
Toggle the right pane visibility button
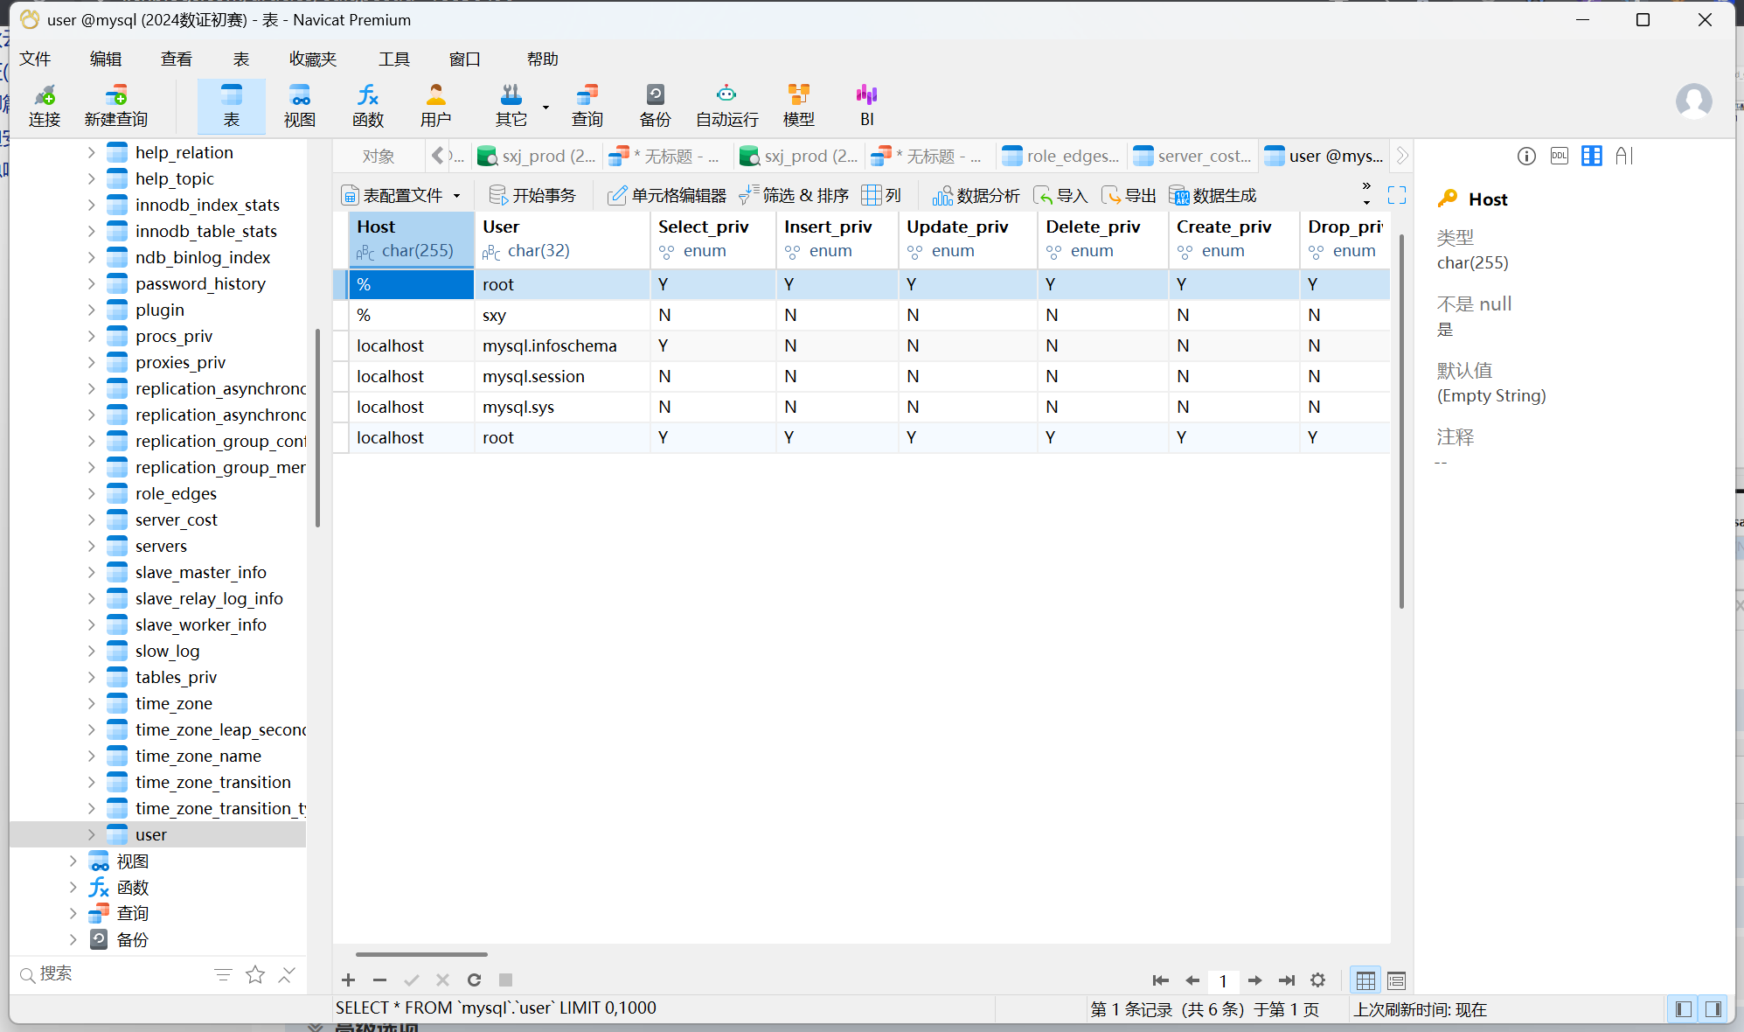point(1713,1009)
